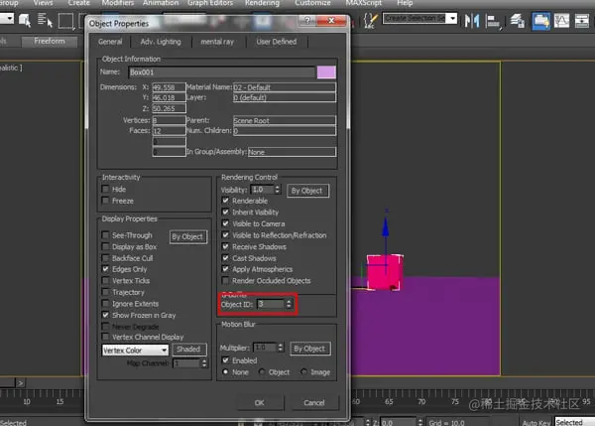This screenshot has height=426, width=595.
Task: Click the Map Channel spinner arrows
Action: [204, 363]
